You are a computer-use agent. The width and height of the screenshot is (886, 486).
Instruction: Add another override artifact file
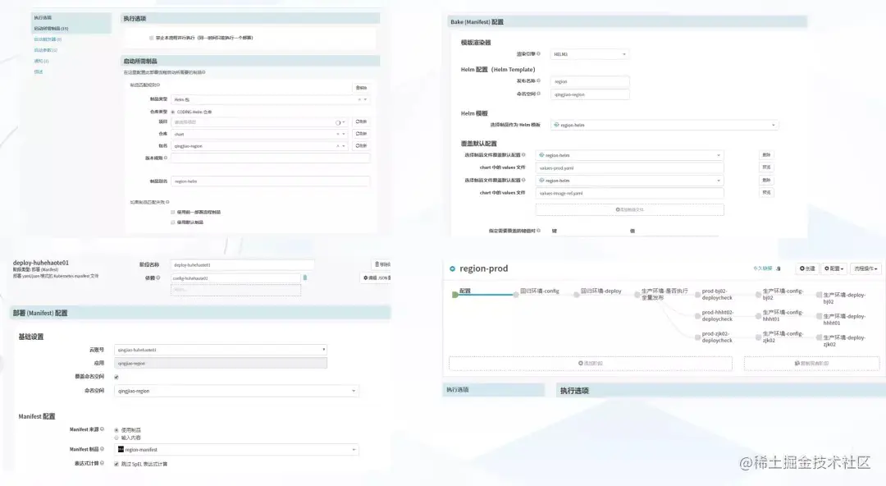click(629, 210)
